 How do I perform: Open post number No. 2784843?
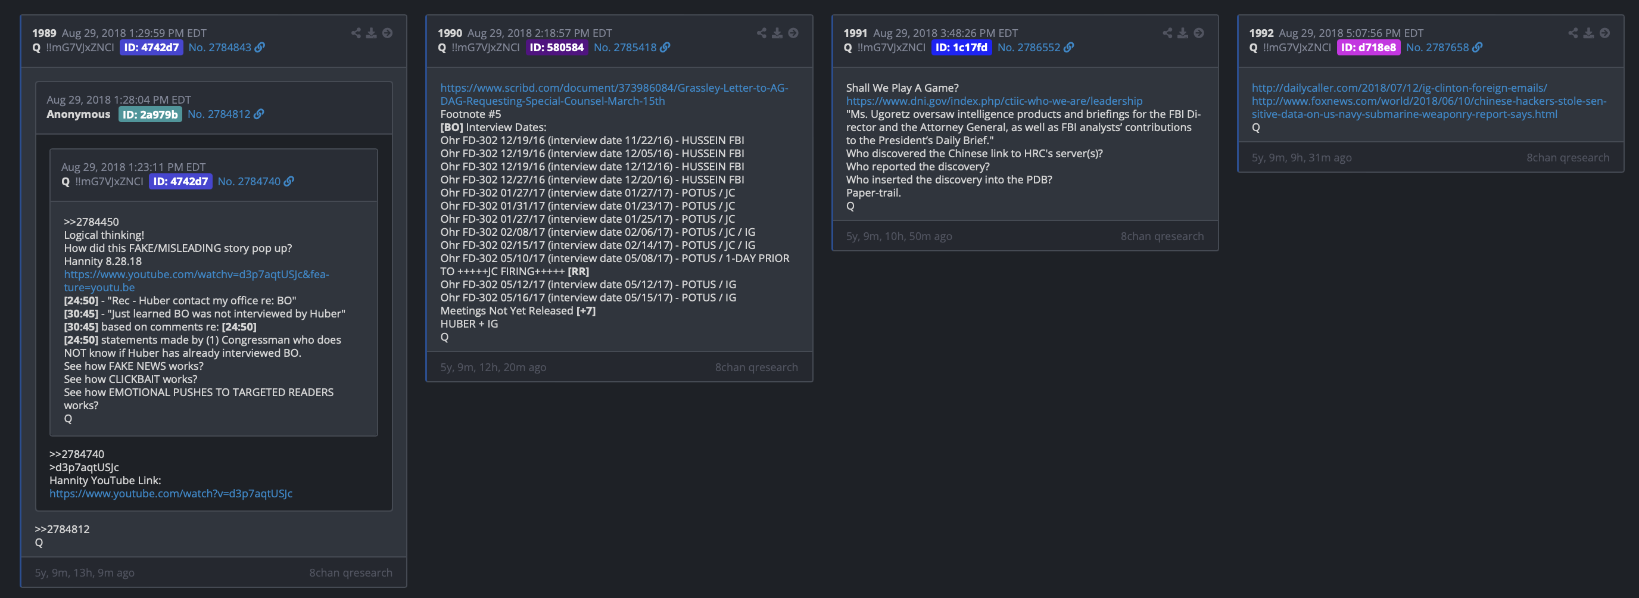[x=220, y=47]
